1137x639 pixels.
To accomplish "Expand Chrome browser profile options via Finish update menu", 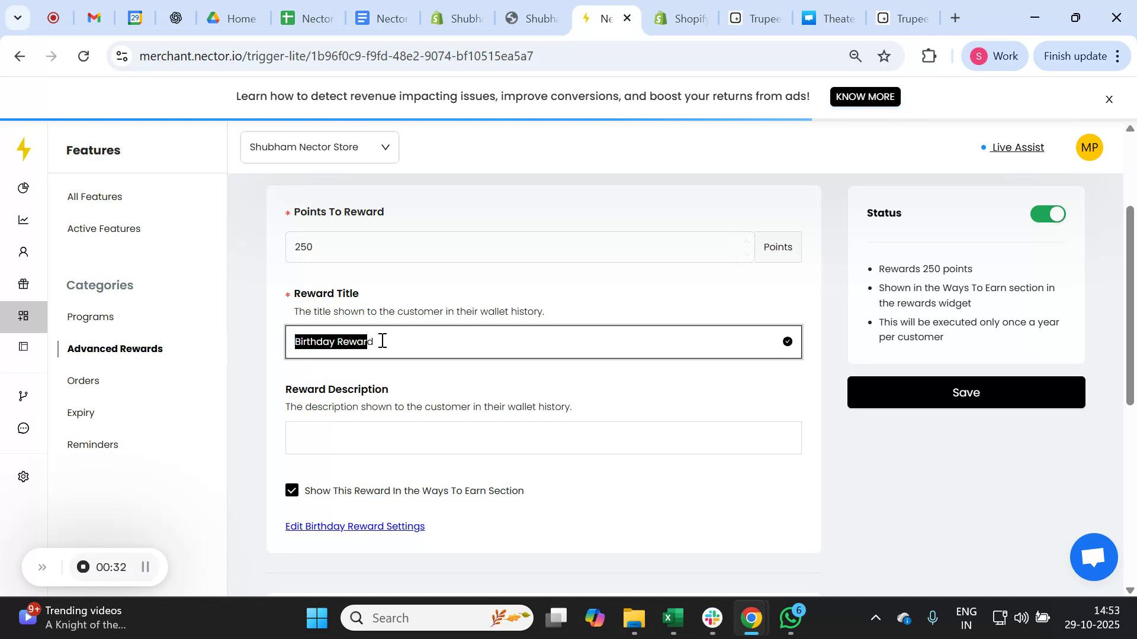I will click(1117, 56).
